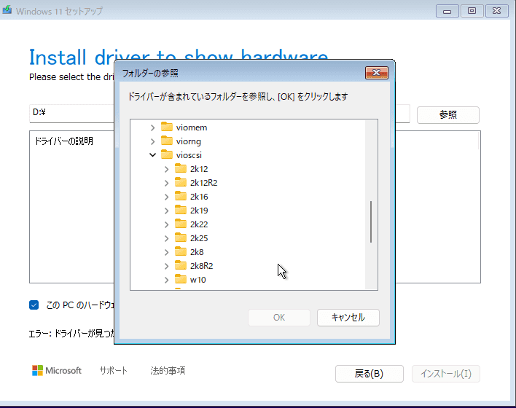Click the OK button in folder dialog
This screenshot has width=516, height=408.
[279, 318]
